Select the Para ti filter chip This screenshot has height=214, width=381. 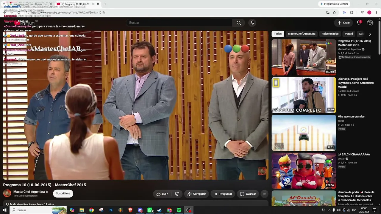pyautogui.click(x=349, y=34)
